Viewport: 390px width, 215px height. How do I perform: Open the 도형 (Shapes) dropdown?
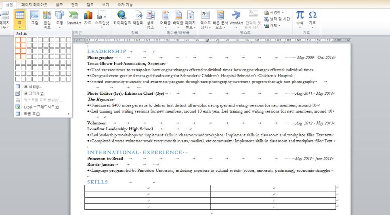pos(59,19)
